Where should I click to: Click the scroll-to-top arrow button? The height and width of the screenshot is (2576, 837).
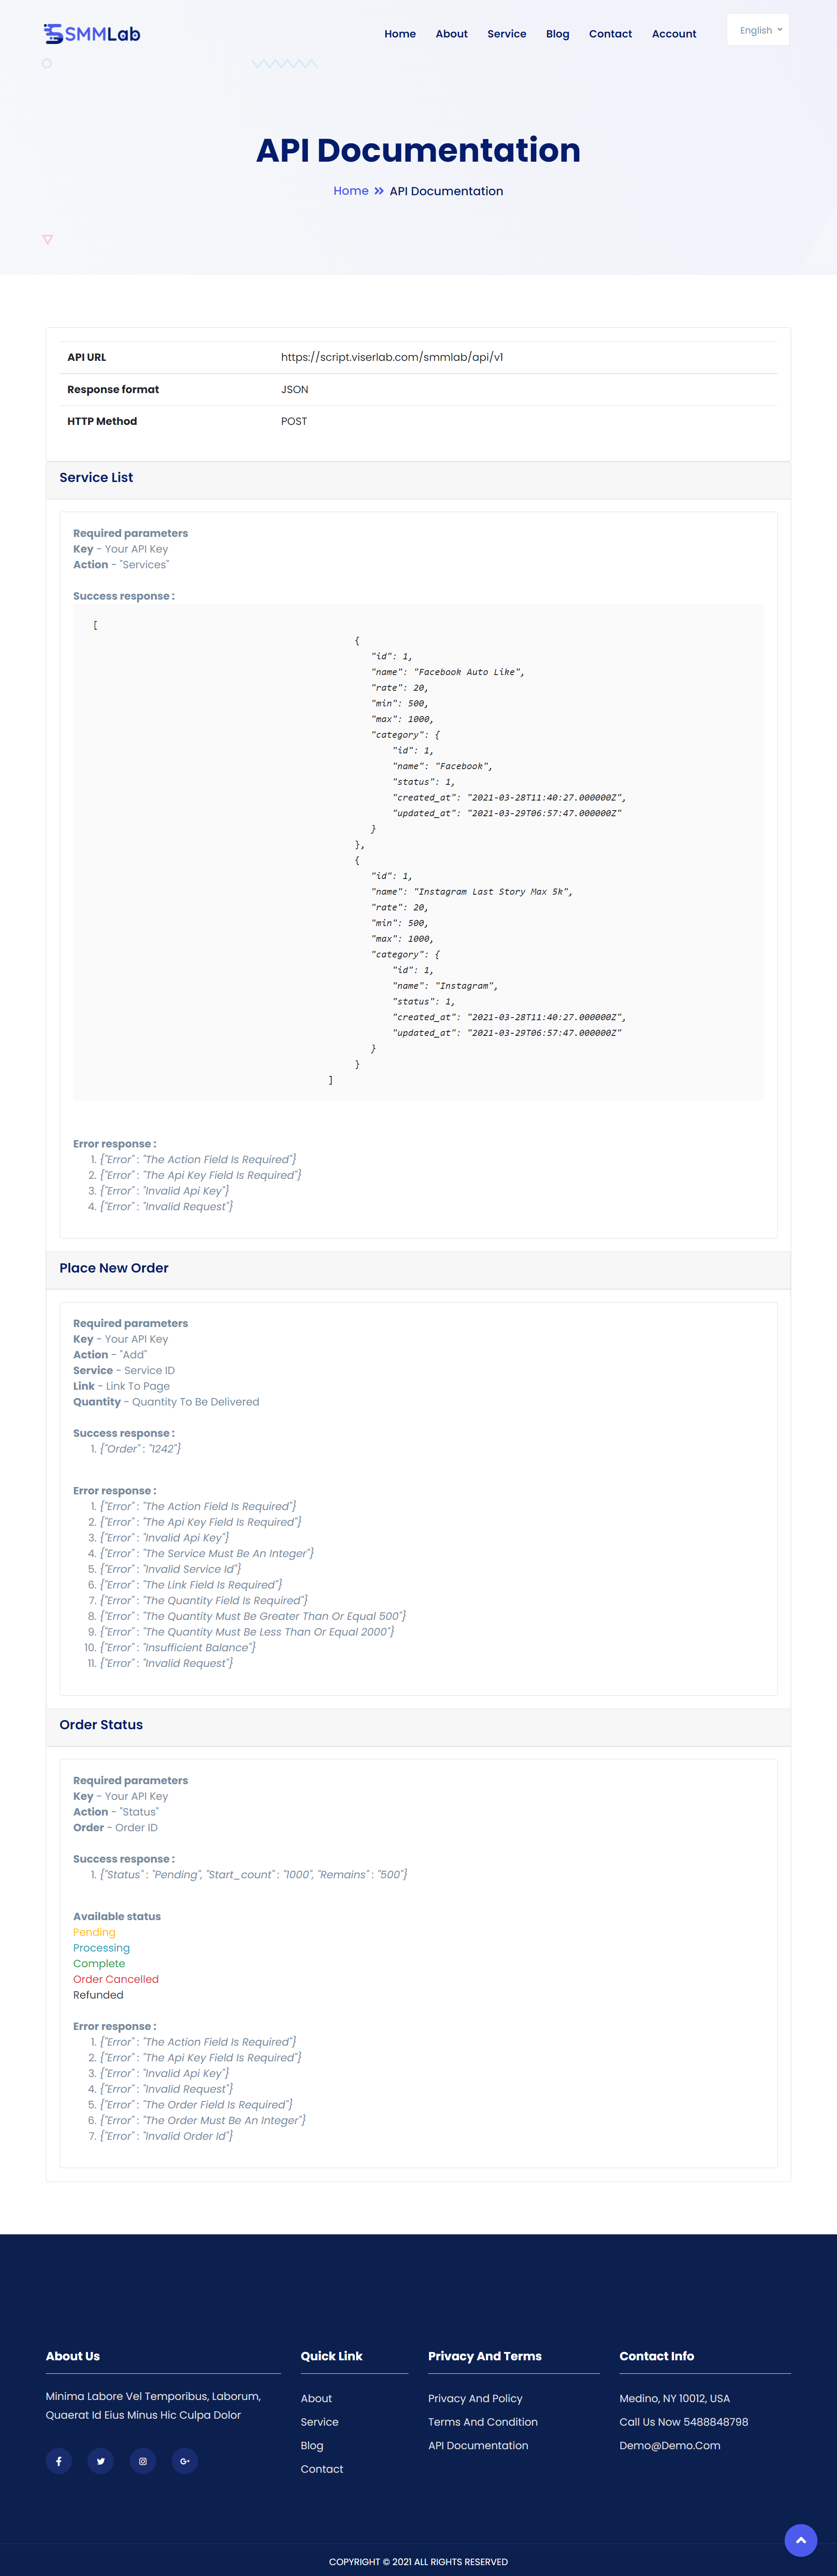click(x=801, y=2540)
